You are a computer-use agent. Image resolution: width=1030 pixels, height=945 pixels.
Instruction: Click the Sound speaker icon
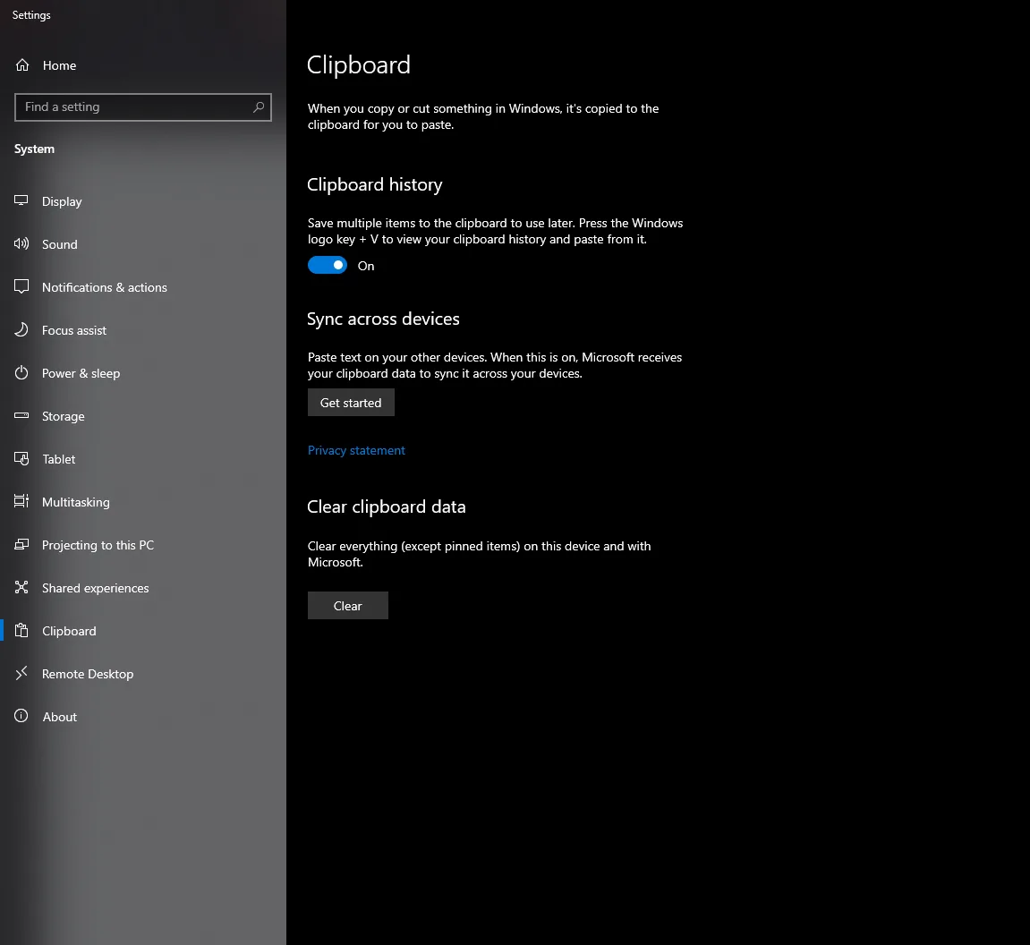21,244
